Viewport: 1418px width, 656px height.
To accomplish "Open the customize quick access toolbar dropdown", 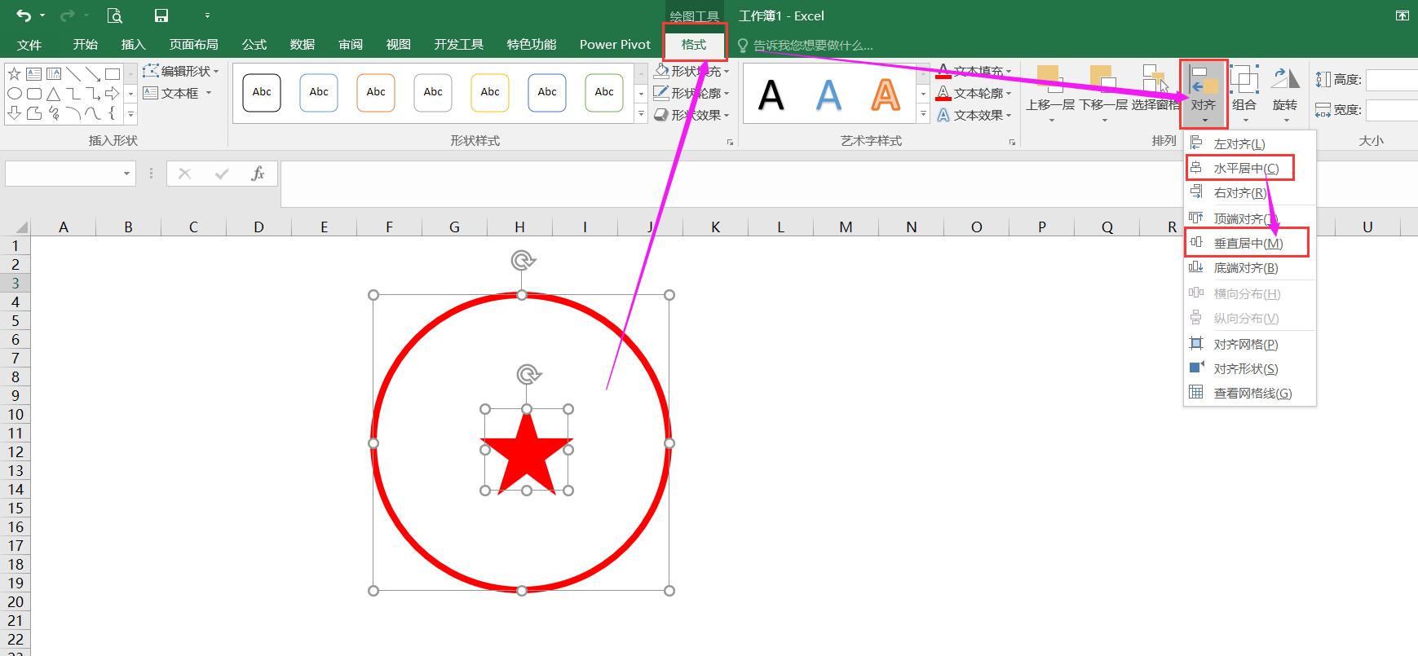I will click(x=207, y=15).
